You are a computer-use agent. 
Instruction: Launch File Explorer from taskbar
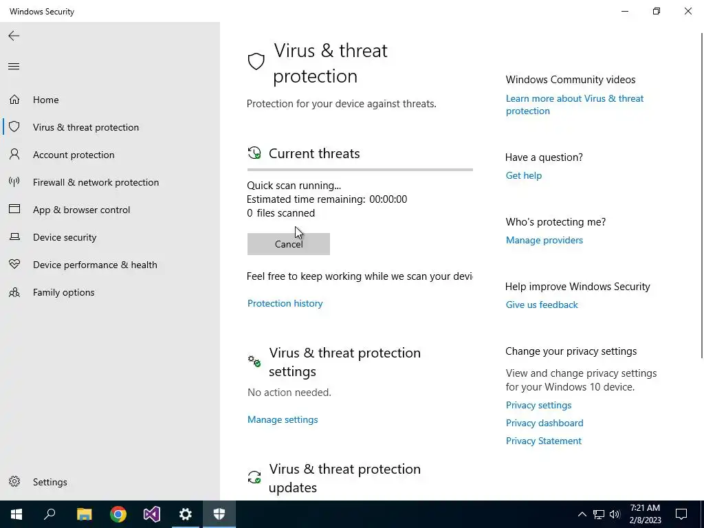pos(84,514)
